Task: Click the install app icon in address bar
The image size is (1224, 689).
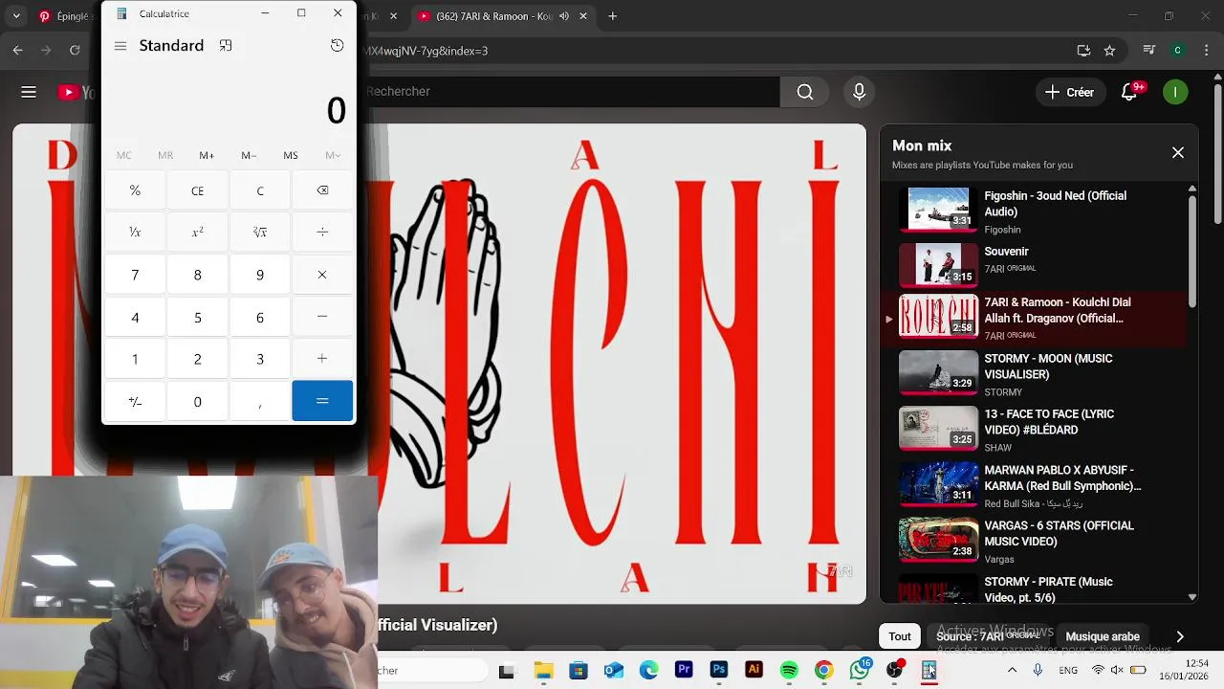Action: pos(1083,51)
